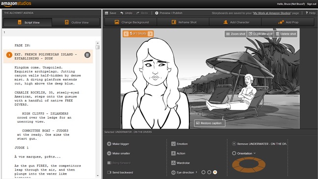Viewport: 318px width, 179px height.
Task: Open Add Character menu
Action: click(x=235, y=22)
